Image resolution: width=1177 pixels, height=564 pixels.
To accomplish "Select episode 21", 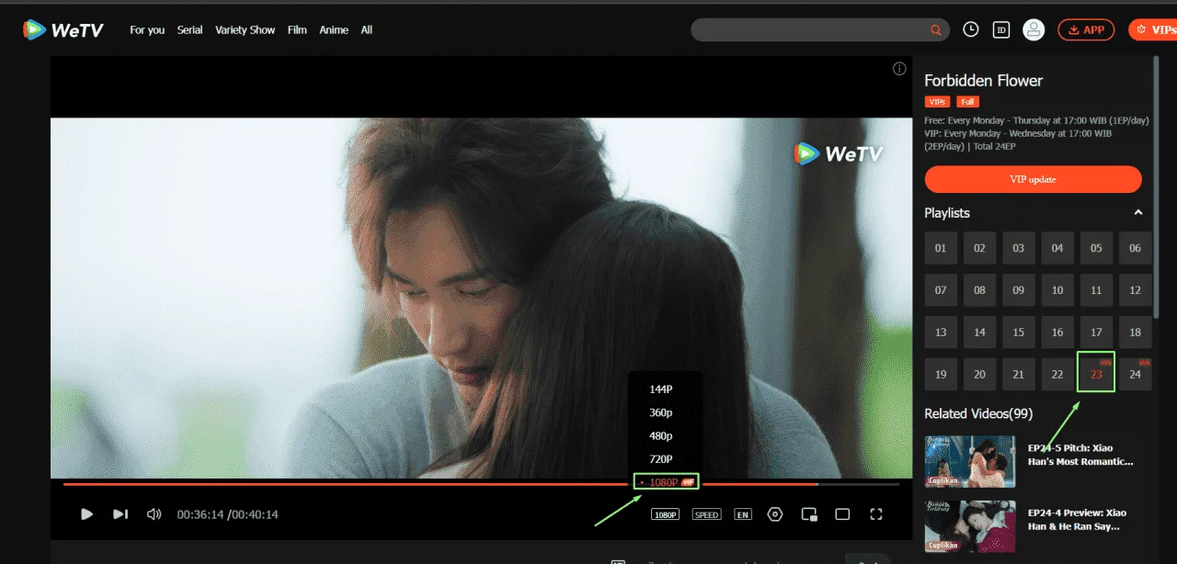I will pos(1018,374).
